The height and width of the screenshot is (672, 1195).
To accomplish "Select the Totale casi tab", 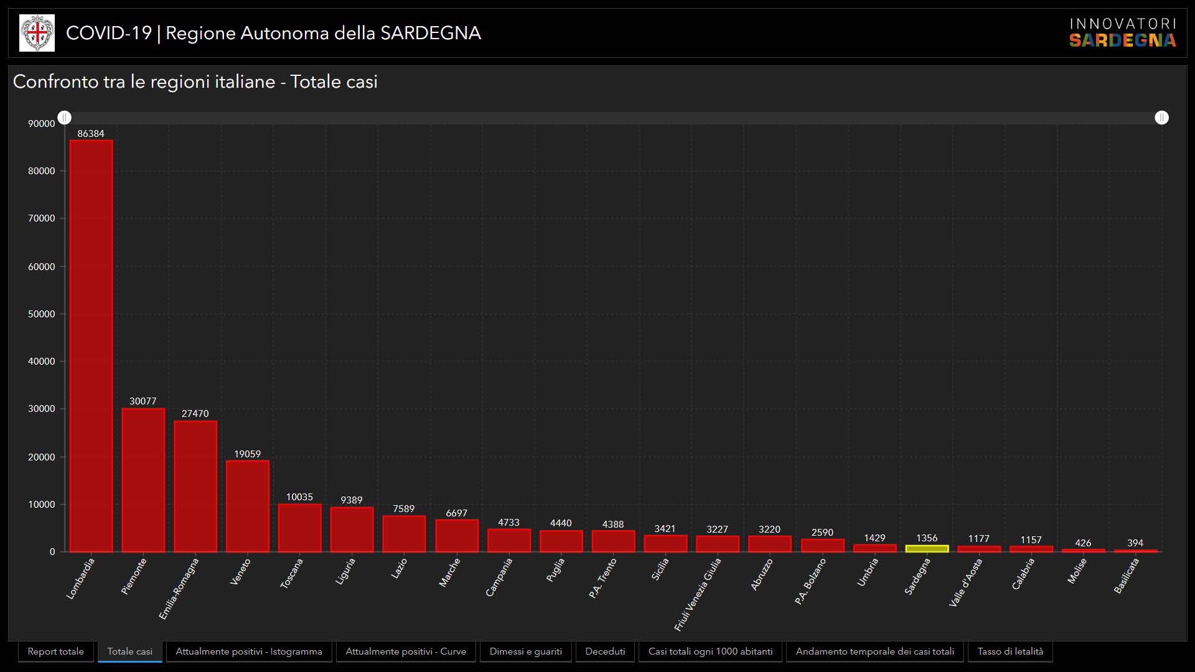I will point(129,651).
